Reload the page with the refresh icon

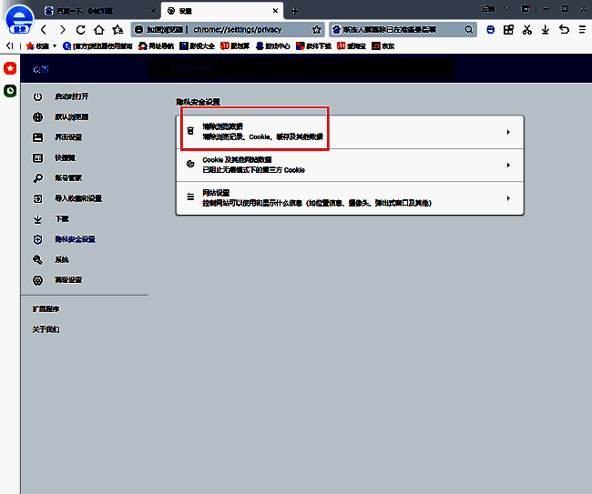point(80,29)
